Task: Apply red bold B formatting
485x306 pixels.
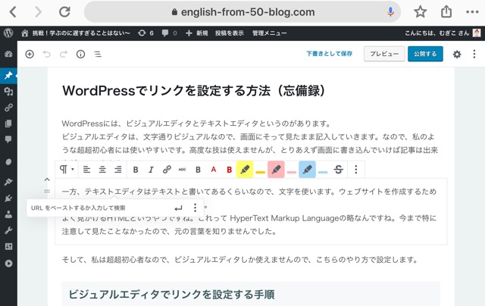Action: pyautogui.click(x=229, y=170)
